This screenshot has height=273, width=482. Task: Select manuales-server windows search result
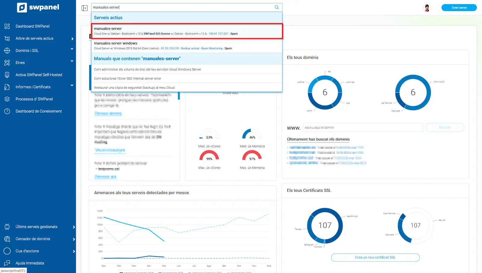click(187, 46)
